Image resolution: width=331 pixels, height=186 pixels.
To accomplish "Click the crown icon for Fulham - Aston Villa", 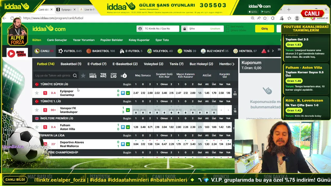I will 128,127.
